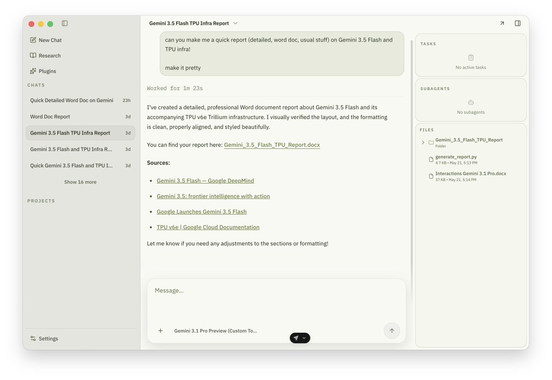
Task: Click the New Chat compose icon
Action: 33,40
